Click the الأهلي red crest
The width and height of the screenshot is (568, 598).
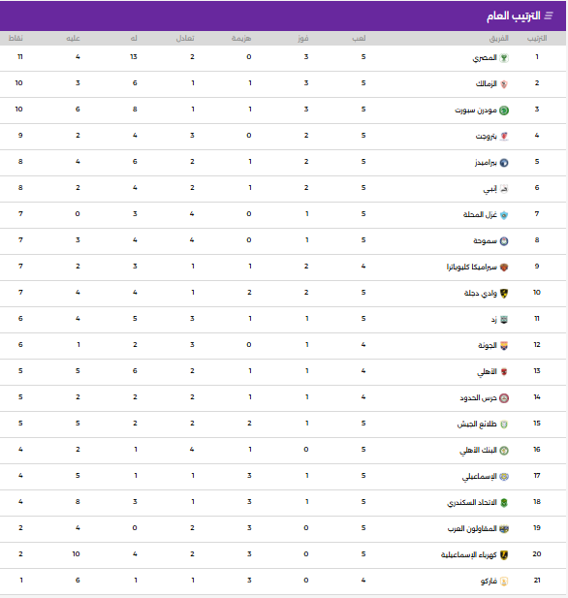coord(504,372)
